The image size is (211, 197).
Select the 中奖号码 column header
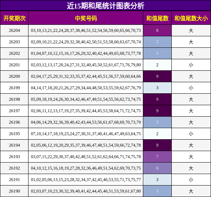coord(86,18)
